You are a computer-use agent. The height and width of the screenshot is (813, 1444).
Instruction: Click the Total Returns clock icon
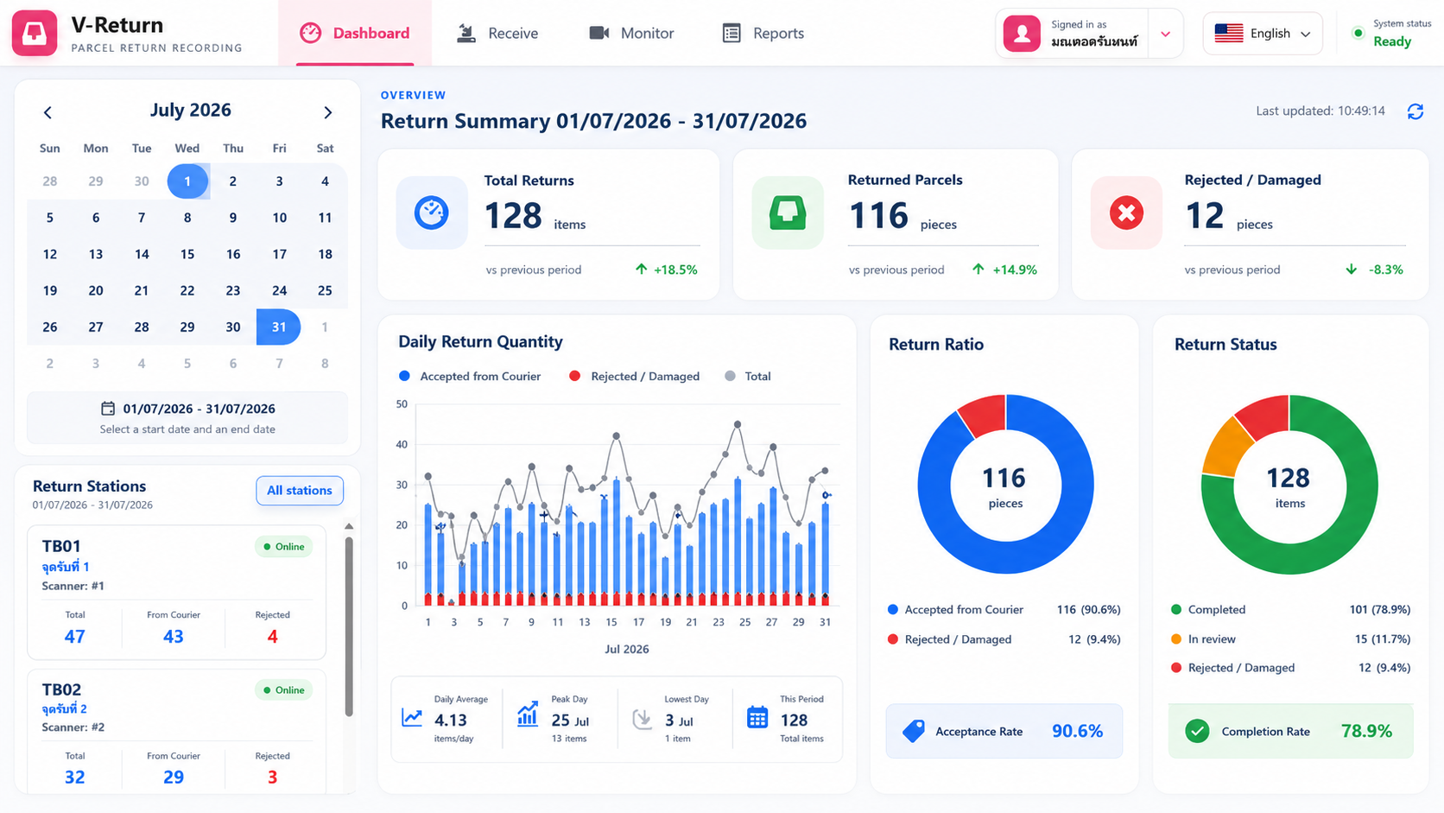coord(431,213)
